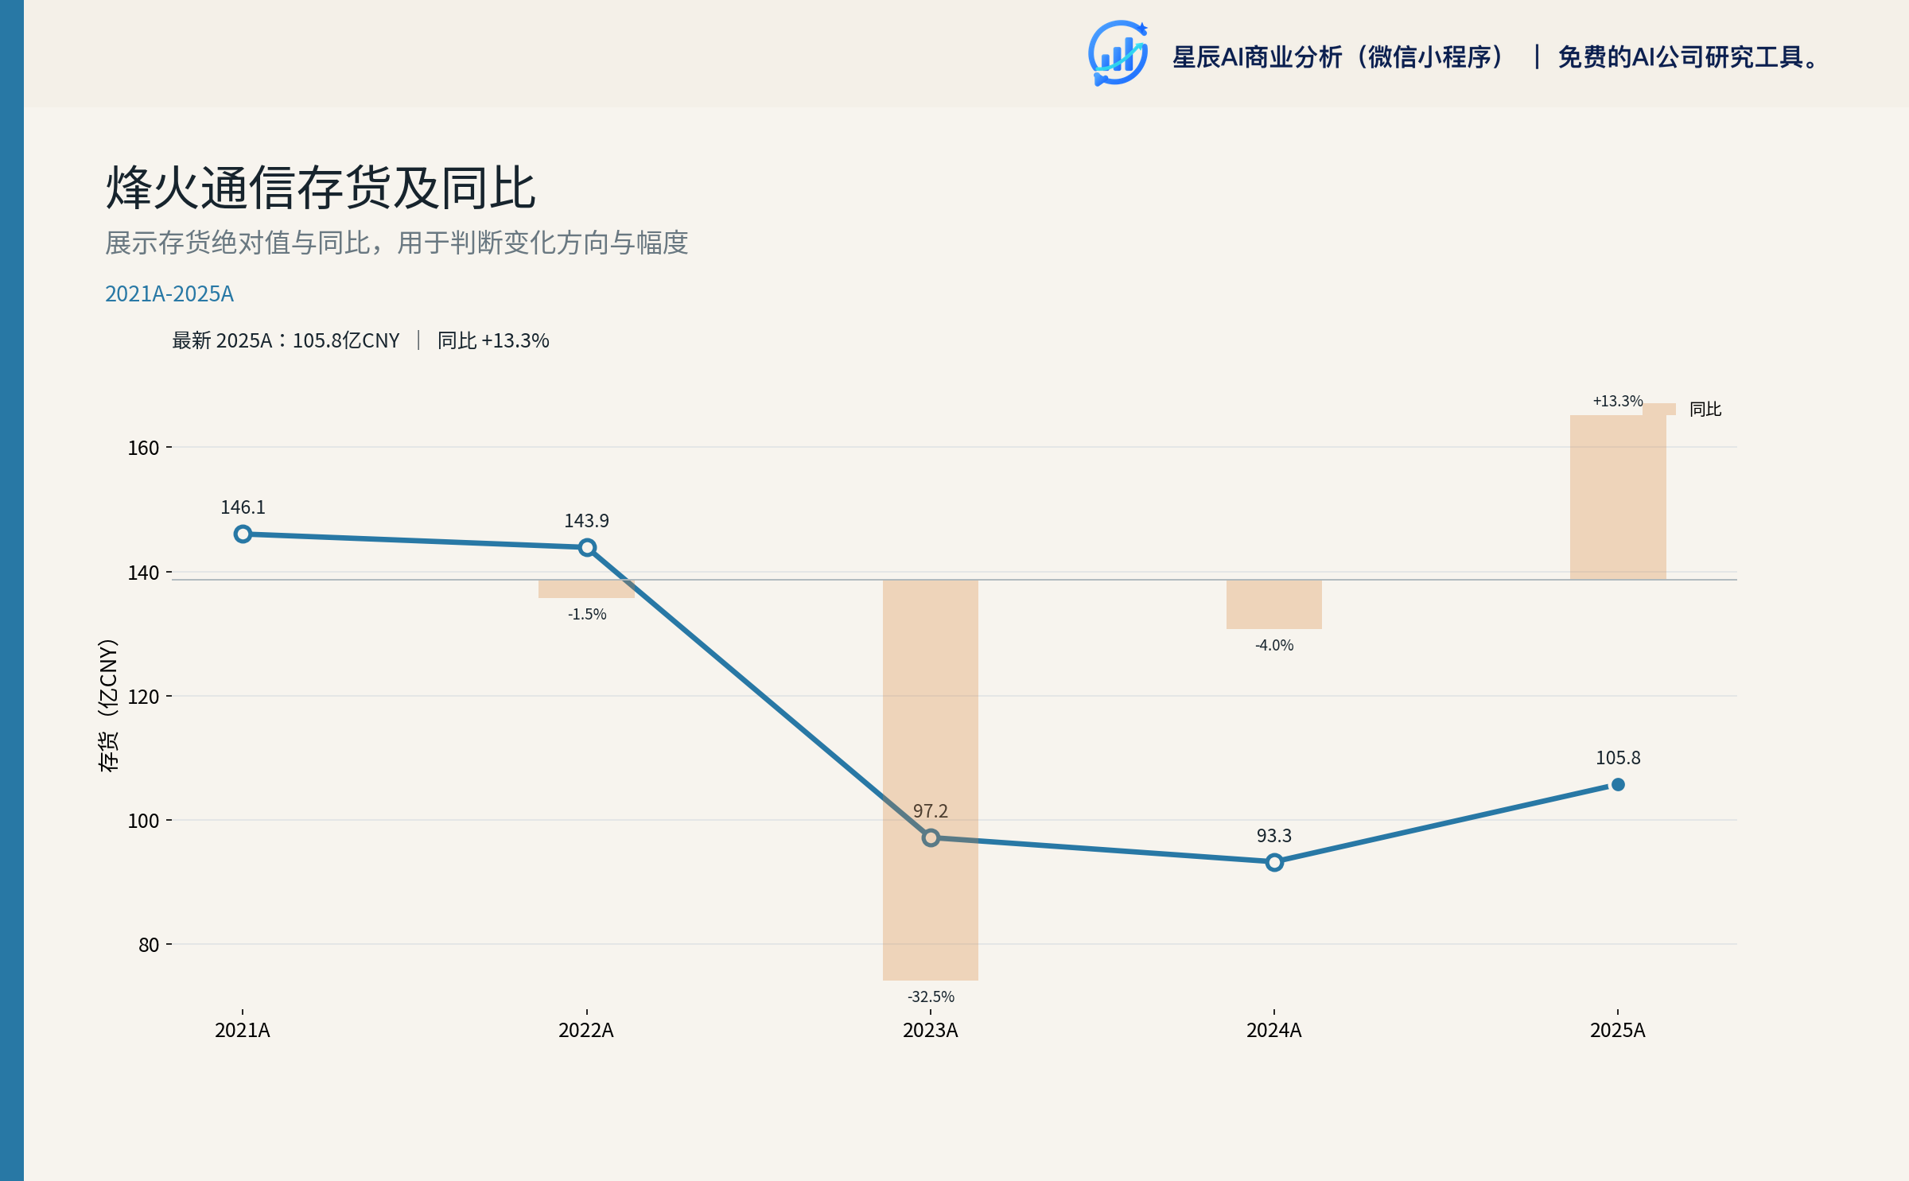Click the 146.1 value label
Viewport: 1909px width, 1181px height.
[243, 507]
